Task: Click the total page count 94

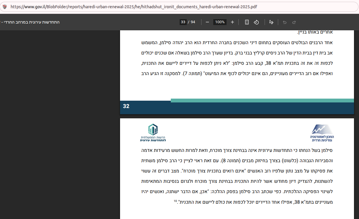Action: (193, 22)
